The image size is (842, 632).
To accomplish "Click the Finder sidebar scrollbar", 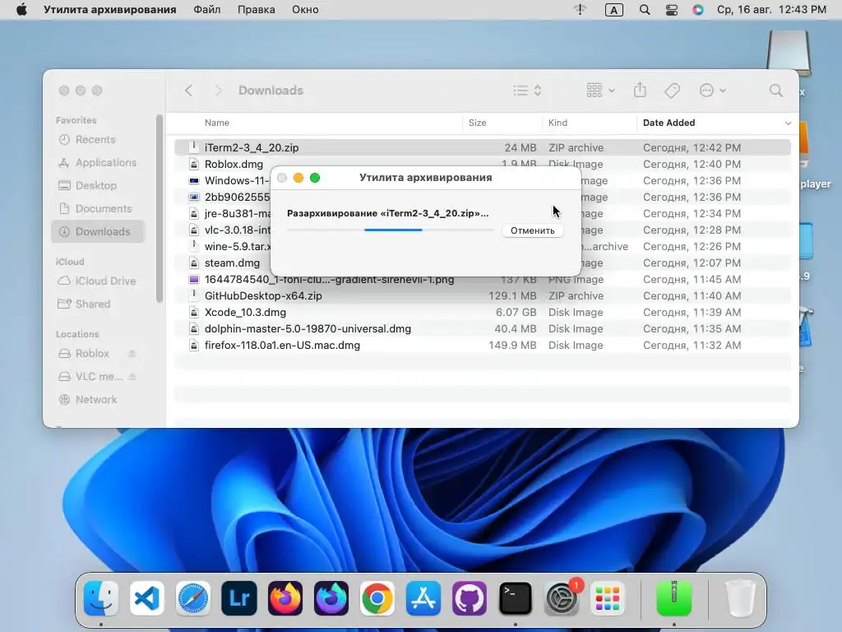I will point(159,208).
